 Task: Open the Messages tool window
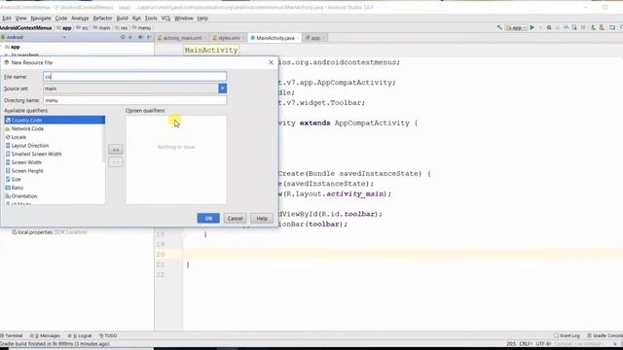[x=45, y=335]
